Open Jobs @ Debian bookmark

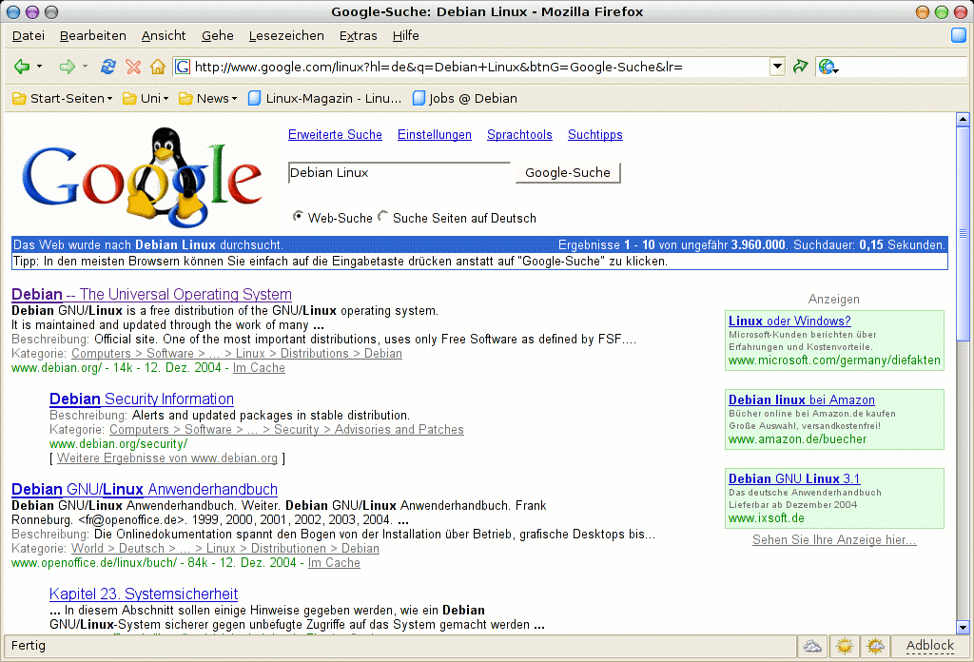tap(464, 99)
